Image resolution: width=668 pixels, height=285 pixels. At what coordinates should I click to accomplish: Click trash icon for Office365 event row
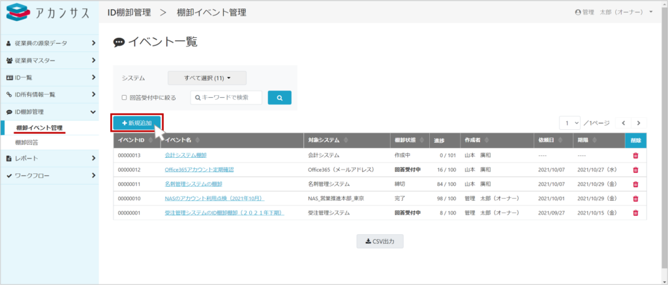click(635, 170)
